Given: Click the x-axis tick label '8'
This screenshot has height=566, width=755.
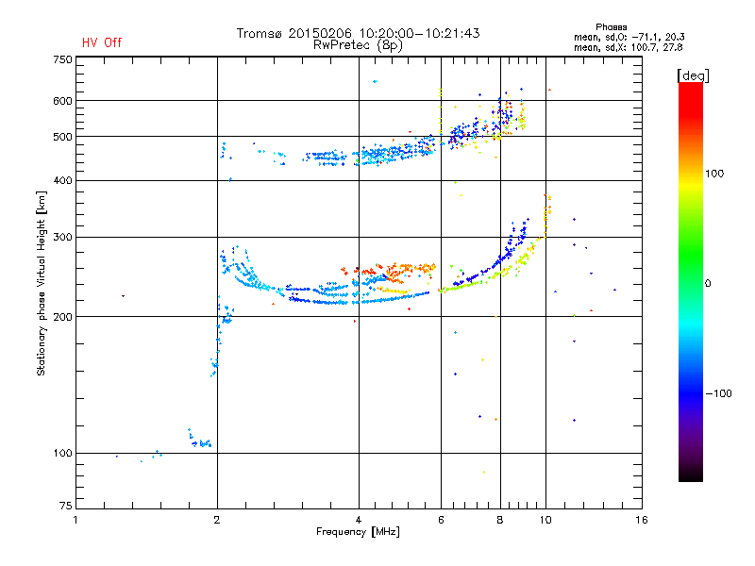Looking at the screenshot, I should [500, 520].
